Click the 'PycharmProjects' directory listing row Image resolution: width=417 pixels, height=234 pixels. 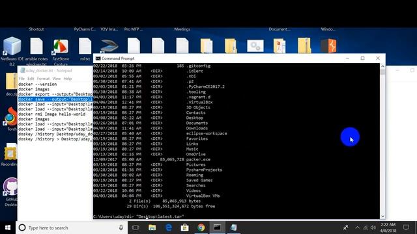click(x=158, y=170)
